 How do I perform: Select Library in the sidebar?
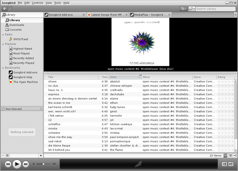(22, 20)
